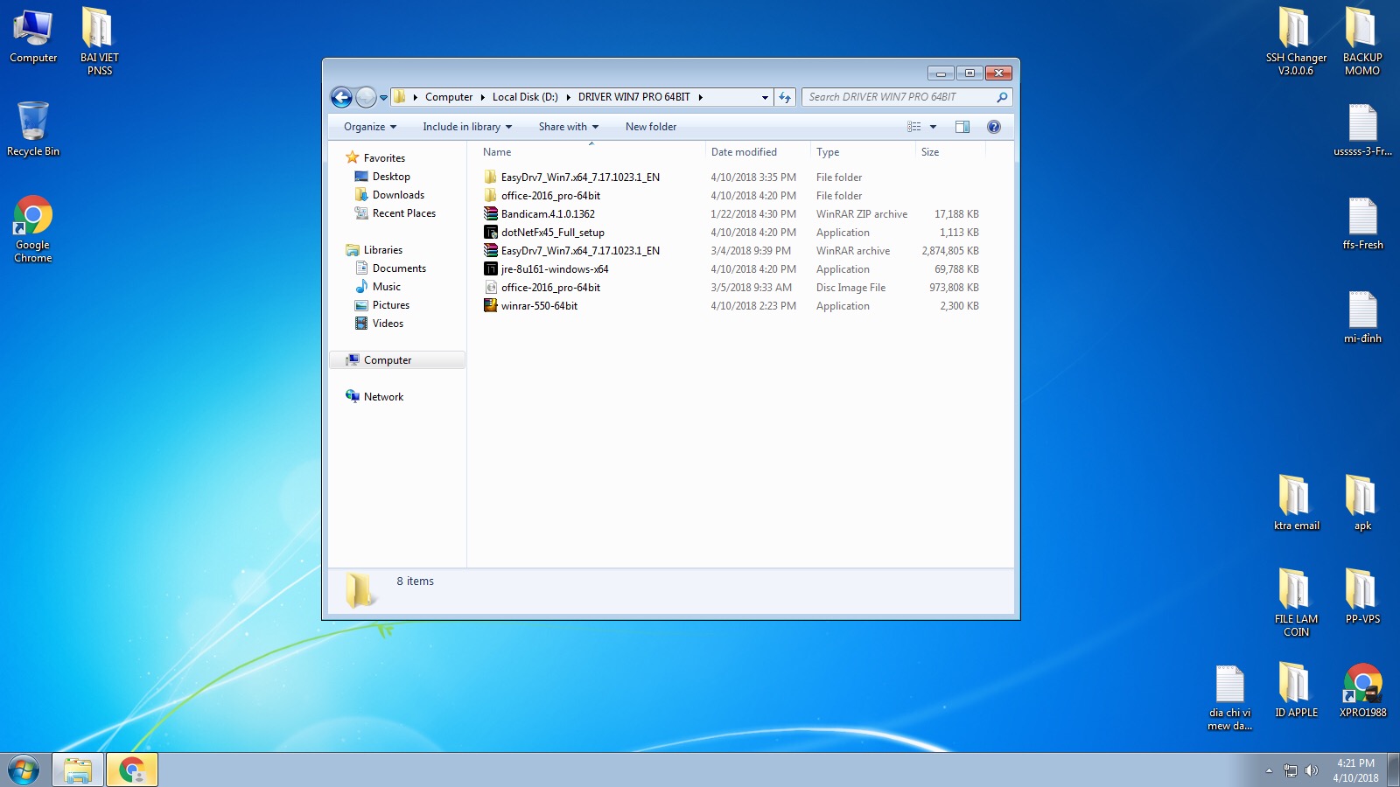Select the winrar-550-64bit application file

pyautogui.click(x=539, y=306)
